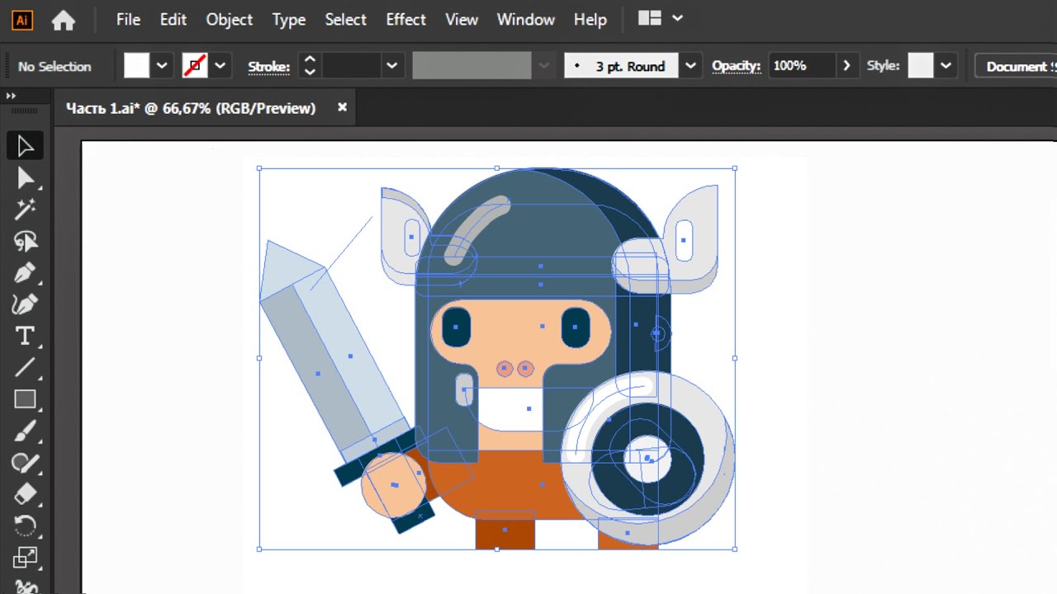1057x594 pixels.
Task: Select the Type tool
Action: [x=25, y=336]
